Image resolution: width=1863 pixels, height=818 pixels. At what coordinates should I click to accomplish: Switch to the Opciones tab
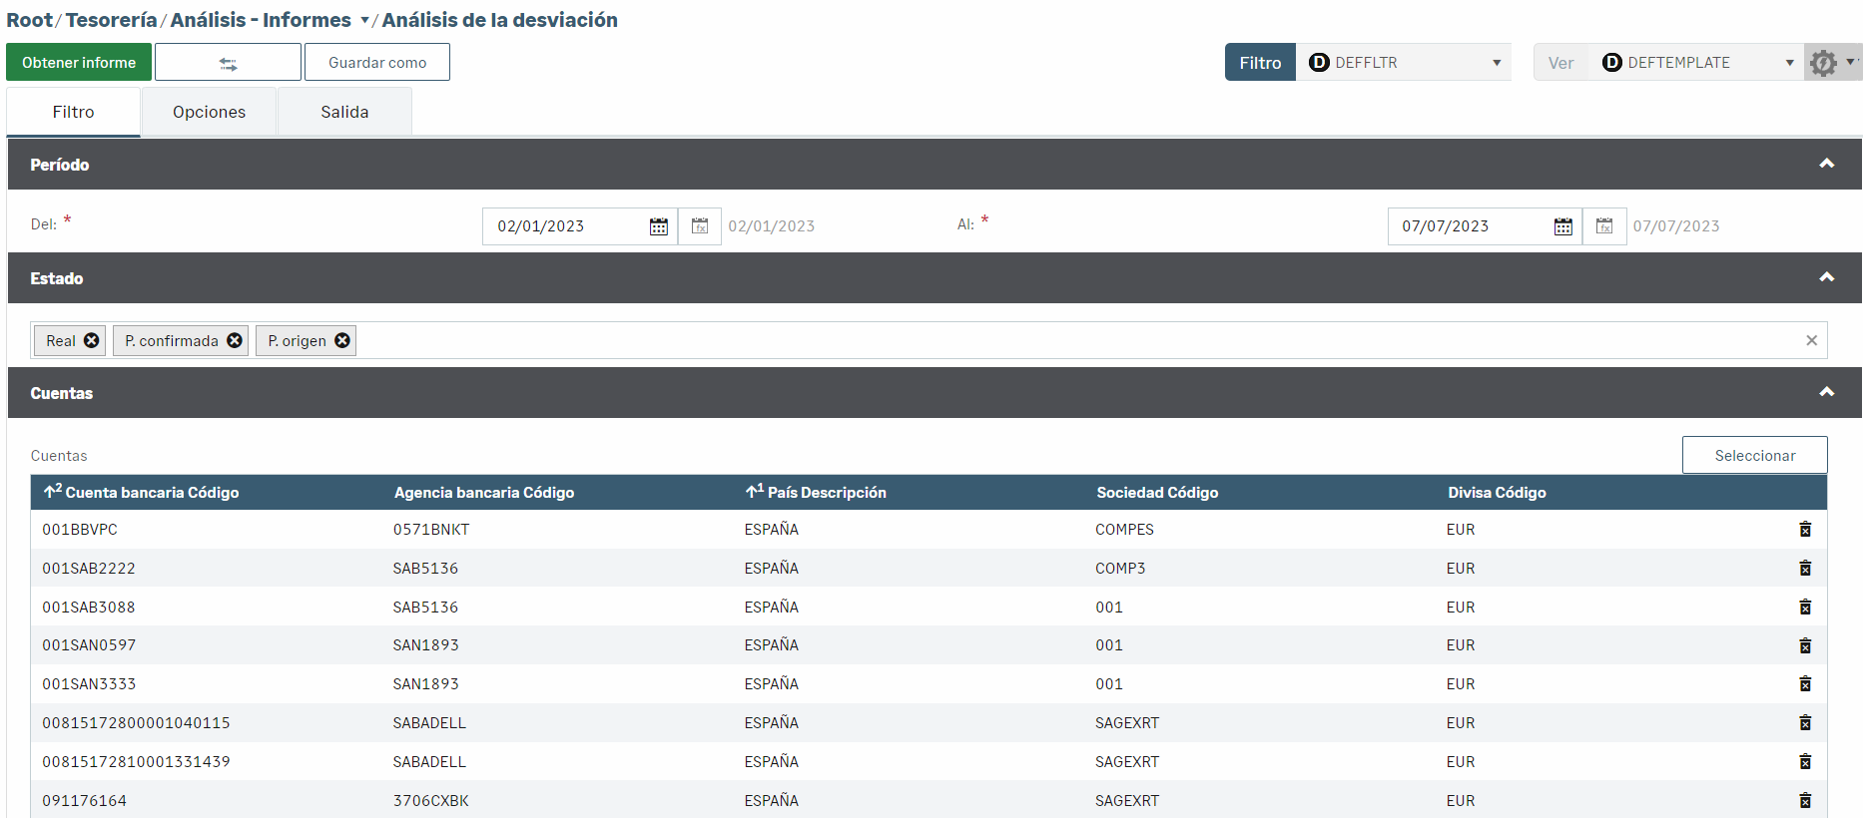click(209, 112)
